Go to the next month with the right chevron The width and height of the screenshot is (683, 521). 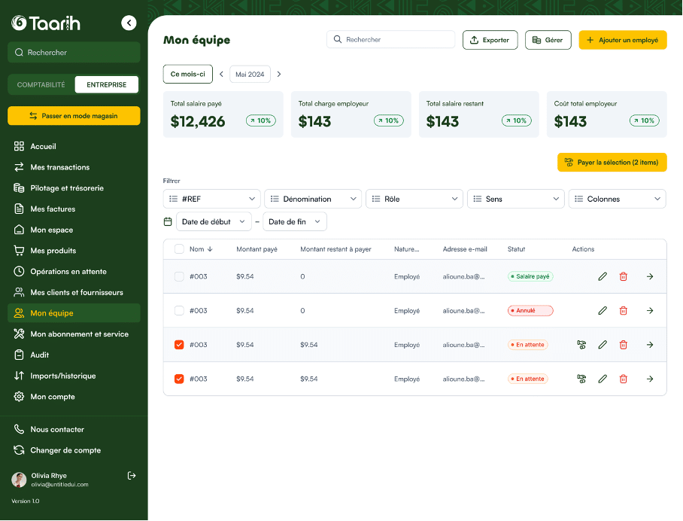(x=279, y=75)
